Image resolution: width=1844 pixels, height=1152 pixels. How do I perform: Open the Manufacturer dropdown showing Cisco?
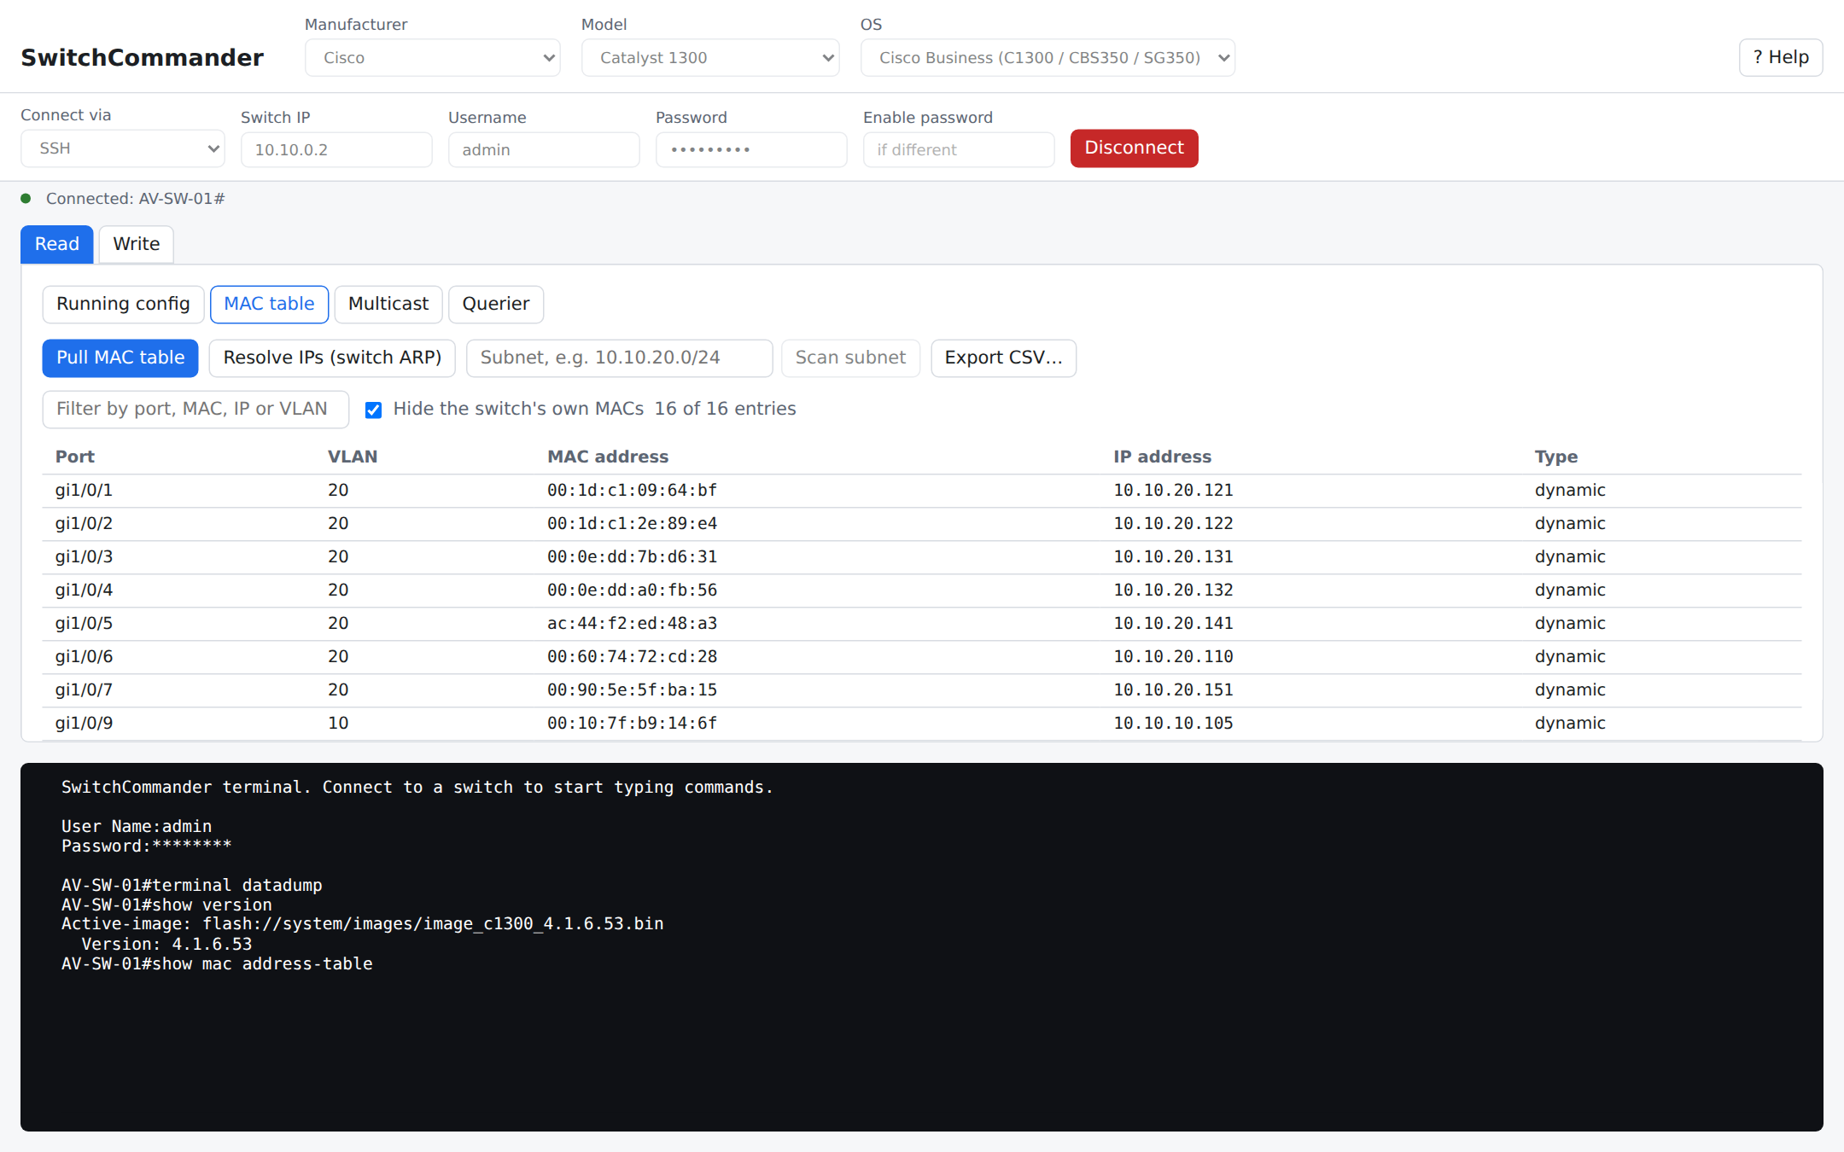[432, 58]
